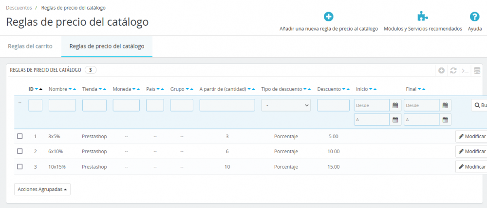This screenshot has width=487, height=208.
Task: Focus the ID filter field
Action: pyautogui.click(x=36, y=105)
